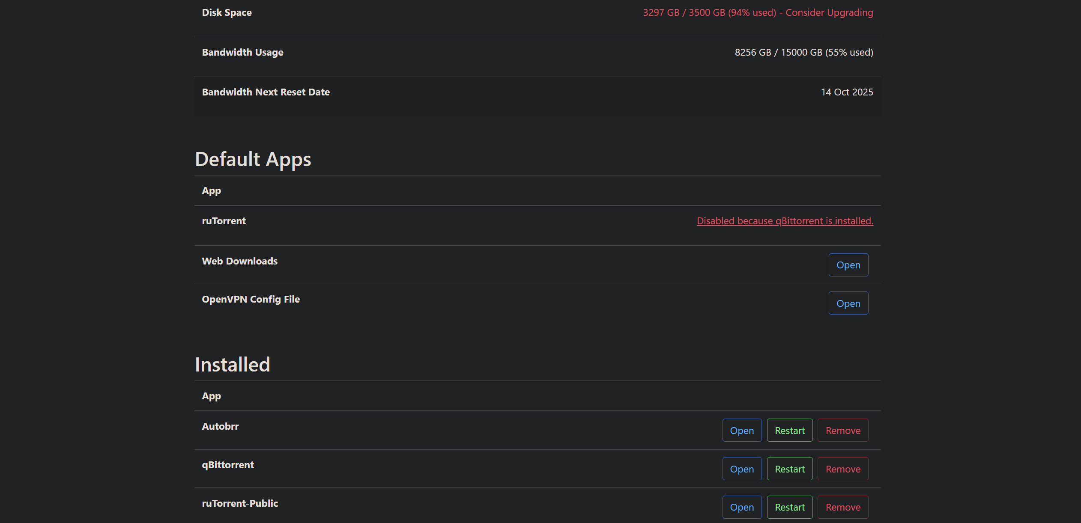1081x523 pixels.
Task: Open ruTorrent-Public
Action: [742, 507]
